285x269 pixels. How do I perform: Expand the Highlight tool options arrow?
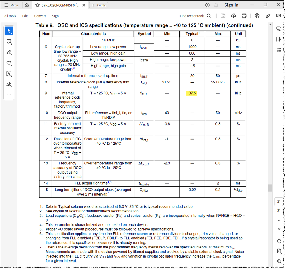pos(11,55)
